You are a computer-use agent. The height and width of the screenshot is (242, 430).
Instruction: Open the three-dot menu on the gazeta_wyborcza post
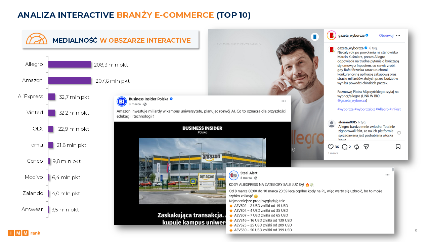pyautogui.click(x=398, y=35)
